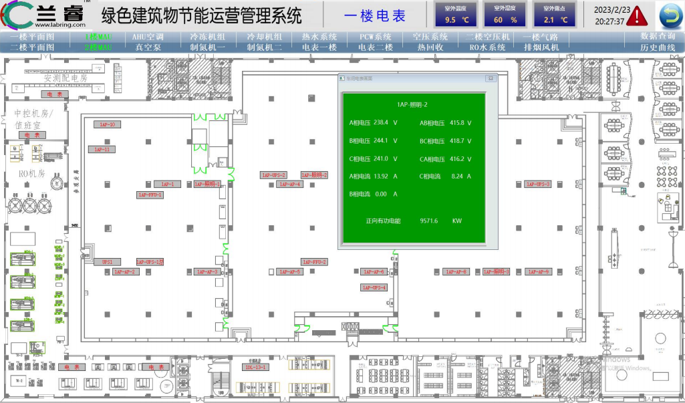Click the 1AP-10 meter label
This screenshot has height=403, width=685.
pos(107,125)
